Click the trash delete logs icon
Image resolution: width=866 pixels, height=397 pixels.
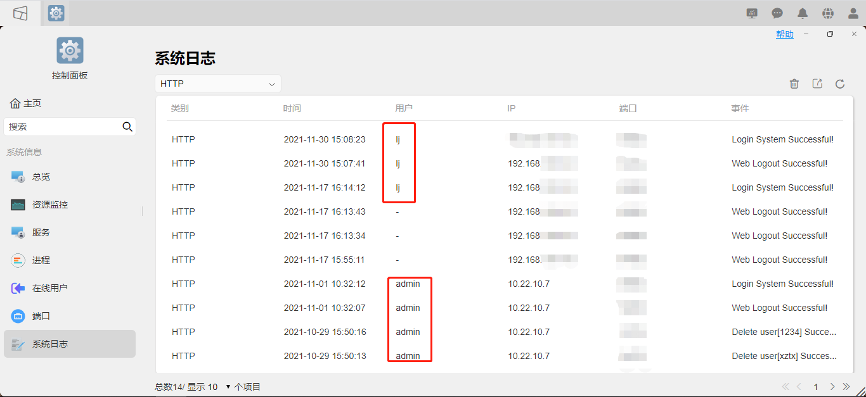click(x=794, y=84)
